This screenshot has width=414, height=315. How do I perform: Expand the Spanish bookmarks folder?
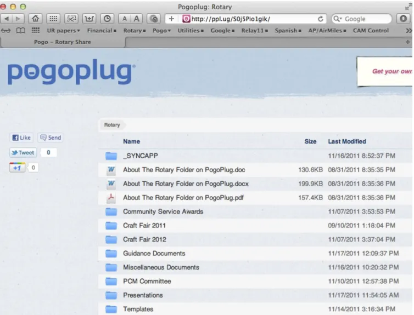[288, 31]
